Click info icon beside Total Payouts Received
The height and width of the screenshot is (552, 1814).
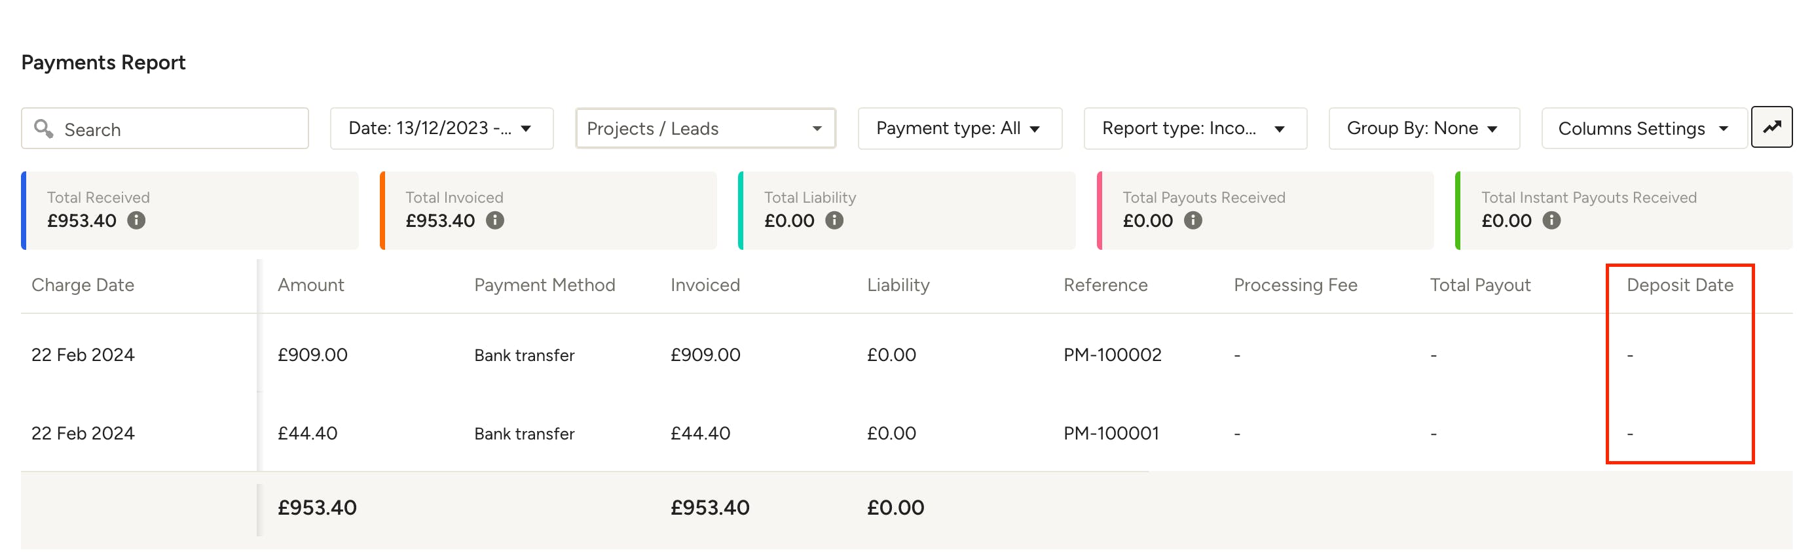pos(1193,221)
